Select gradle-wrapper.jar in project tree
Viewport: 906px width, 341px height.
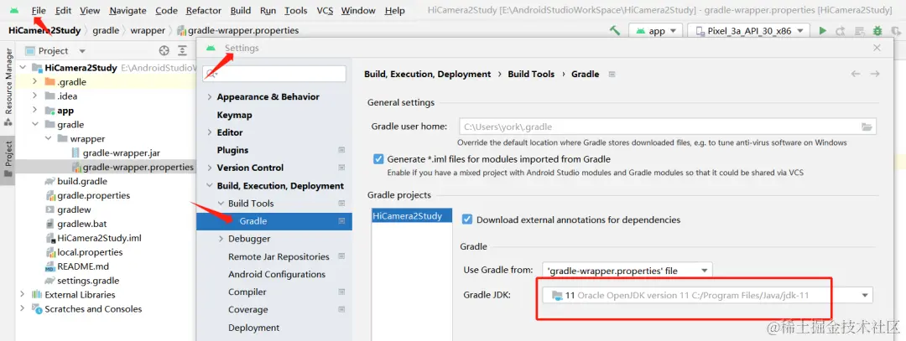pyautogui.click(x=122, y=152)
